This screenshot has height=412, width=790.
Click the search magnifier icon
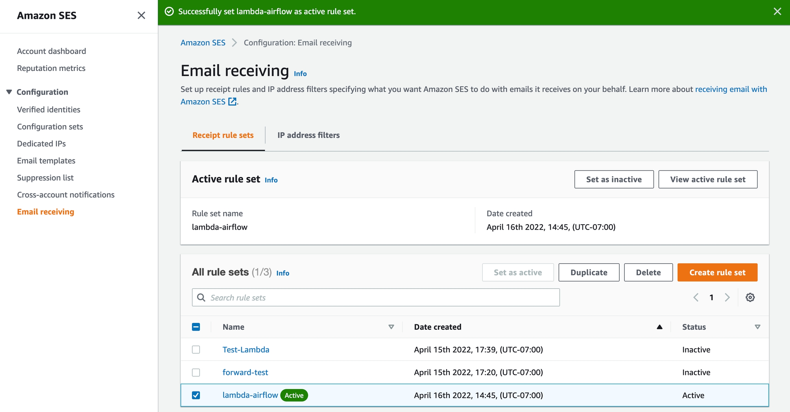coord(201,298)
